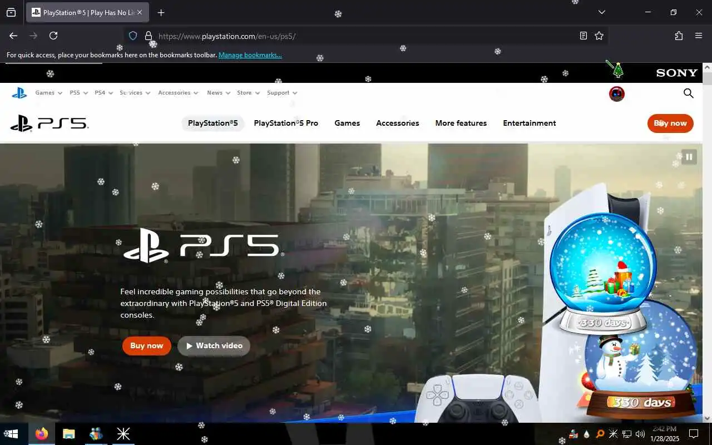This screenshot has width=712, height=445.
Task: Click the site padlock icon
Action: [x=148, y=36]
